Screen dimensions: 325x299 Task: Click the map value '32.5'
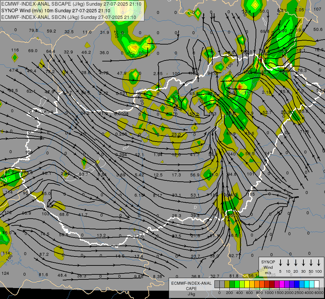[69, 32]
